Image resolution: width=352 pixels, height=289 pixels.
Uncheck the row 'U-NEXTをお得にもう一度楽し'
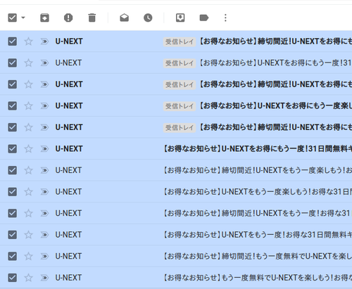coord(12,105)
